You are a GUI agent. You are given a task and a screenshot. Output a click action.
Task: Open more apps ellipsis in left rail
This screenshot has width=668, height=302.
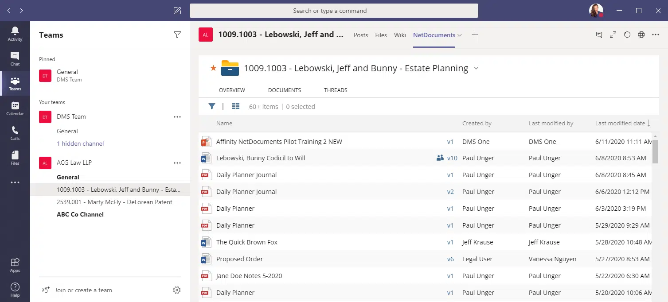tap(15, 182)
